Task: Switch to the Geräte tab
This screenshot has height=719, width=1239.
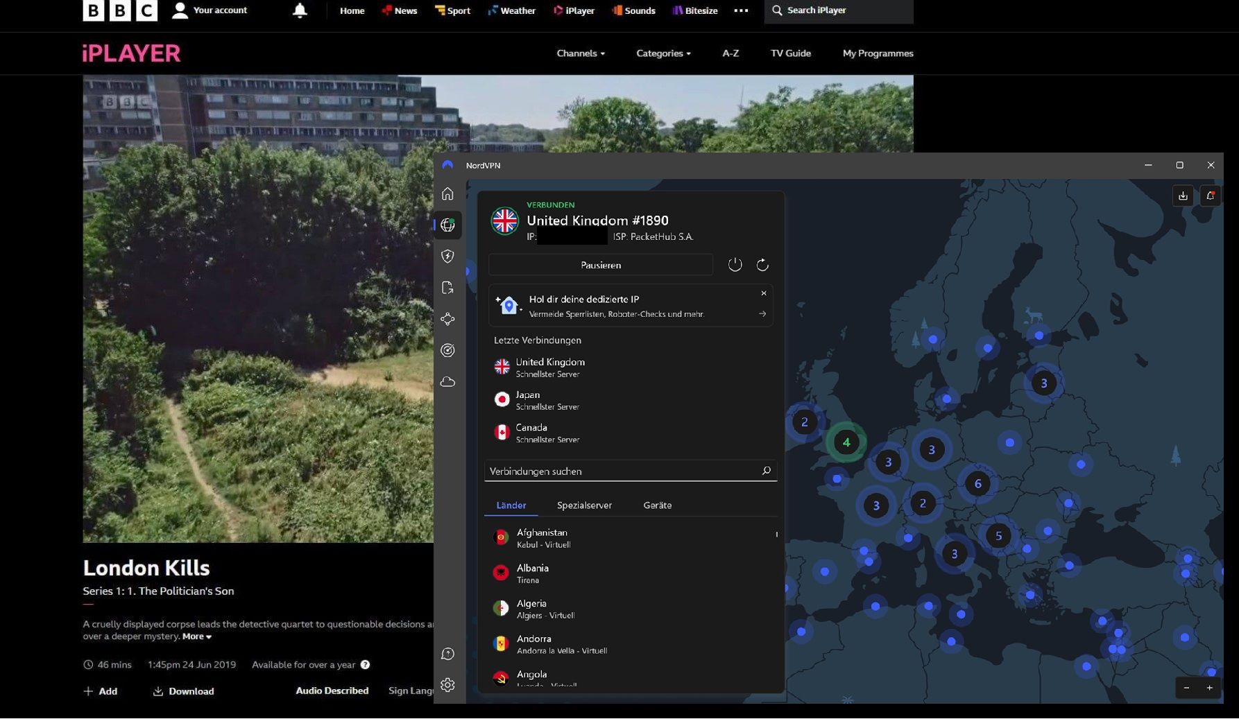Action: point(657,505)
